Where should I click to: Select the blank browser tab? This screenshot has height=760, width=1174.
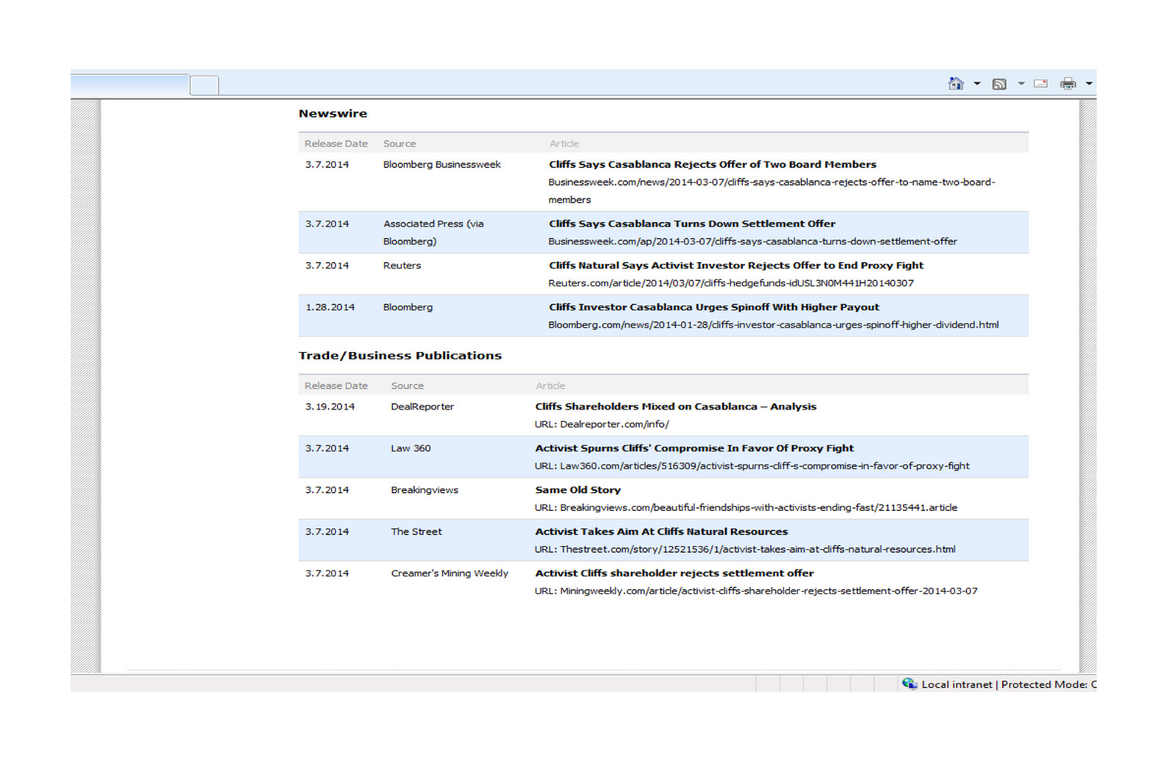pyautogui.click(x=130, y=85)
